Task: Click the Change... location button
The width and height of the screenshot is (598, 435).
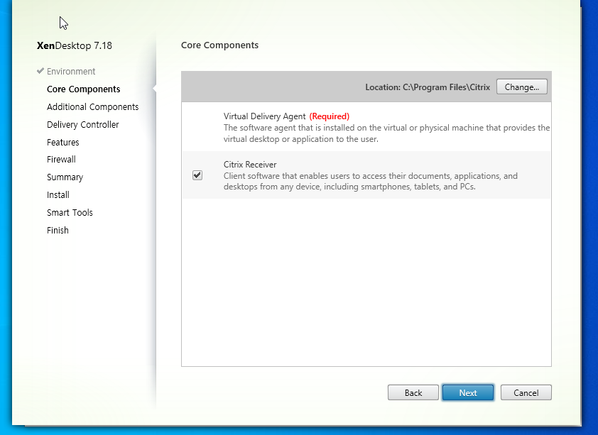Action: (522, 87)
